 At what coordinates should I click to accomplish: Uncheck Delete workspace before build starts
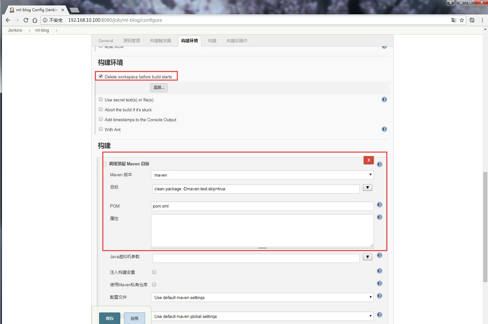pyautogui.click(x=101, y=76)
